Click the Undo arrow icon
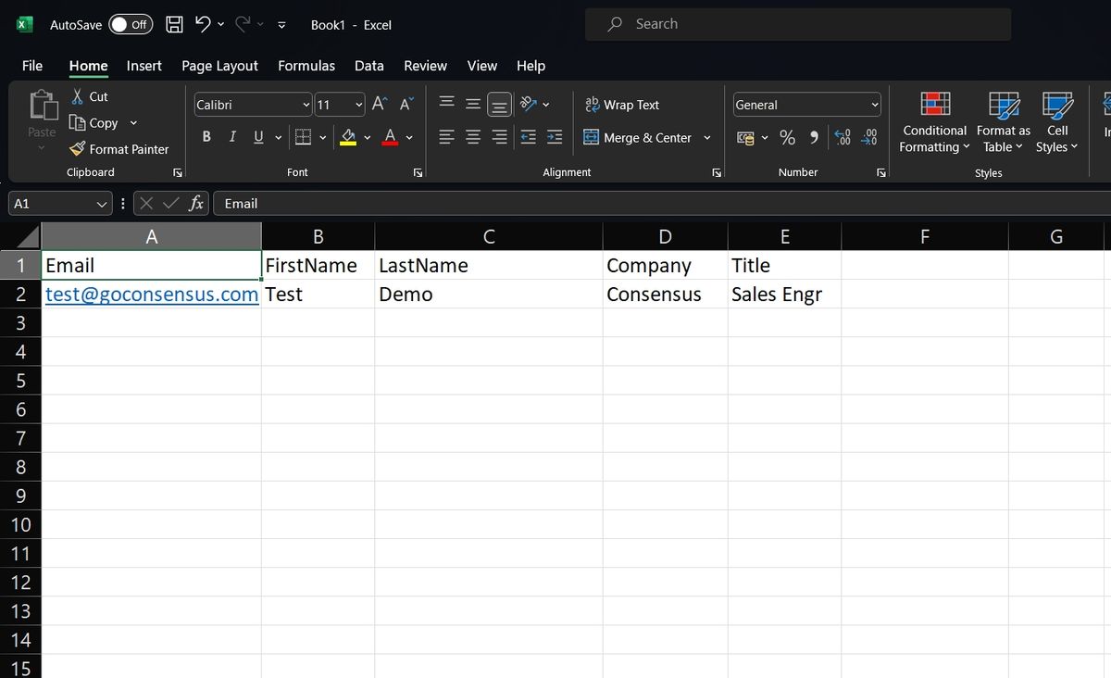Screen dimensions: 1111x678 pyautogui.click(x=203, y=24)
